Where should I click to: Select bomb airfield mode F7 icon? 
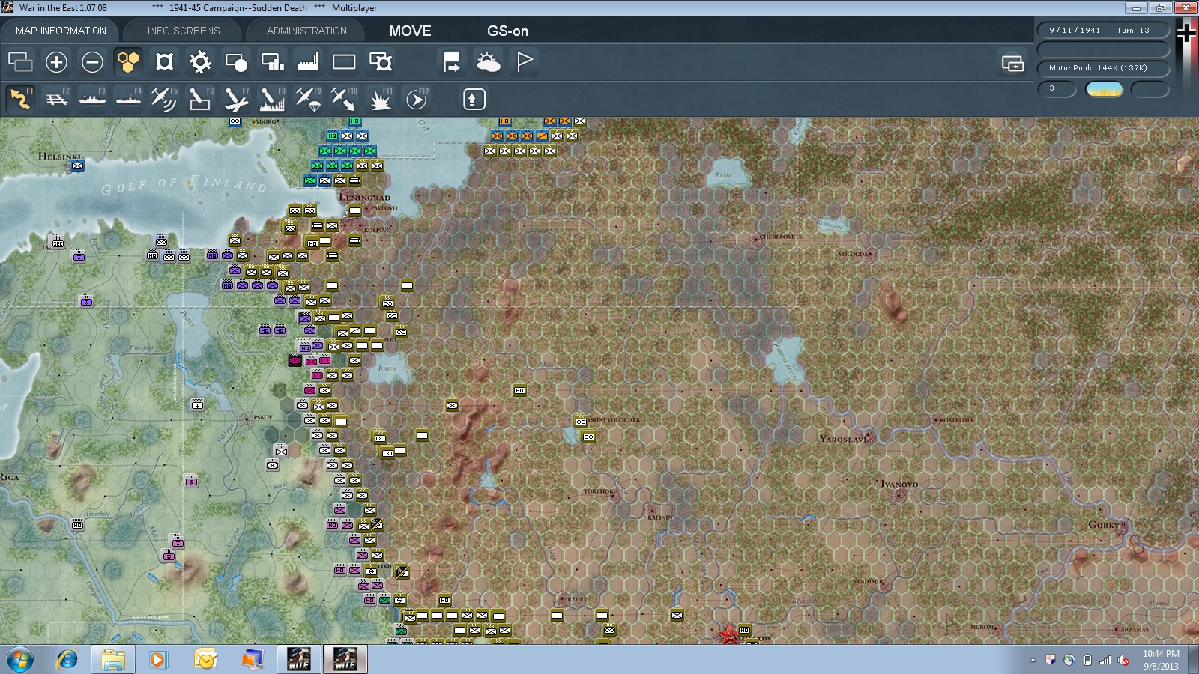pos(236,99)
